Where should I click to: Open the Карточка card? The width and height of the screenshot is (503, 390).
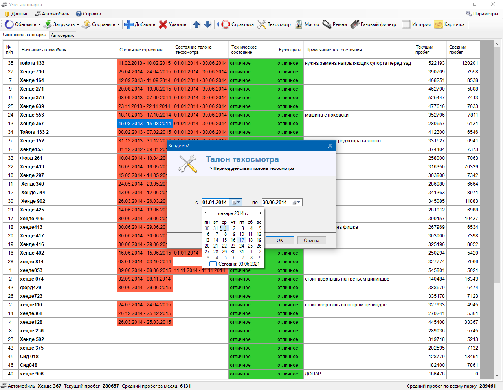[x=449, y=24]
